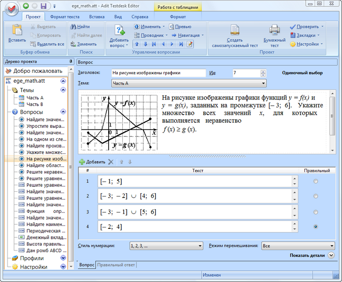Image resolution: width=342 pixels, height=282 pixels.
Task: Open the Стиль нумерации dropdown
Action: pos(166,245)
